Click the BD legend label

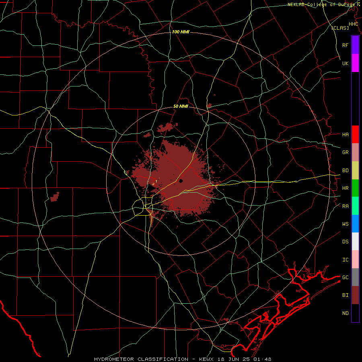pyautogui.click(x=345, y=171)
